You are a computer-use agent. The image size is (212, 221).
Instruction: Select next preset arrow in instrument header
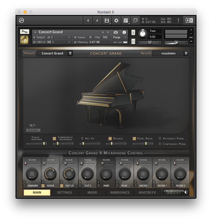[108, 32]
